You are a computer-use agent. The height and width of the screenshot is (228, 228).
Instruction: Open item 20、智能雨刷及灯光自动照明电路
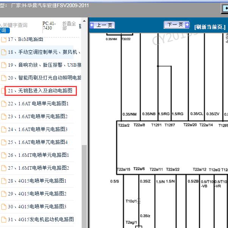[44, 78]
